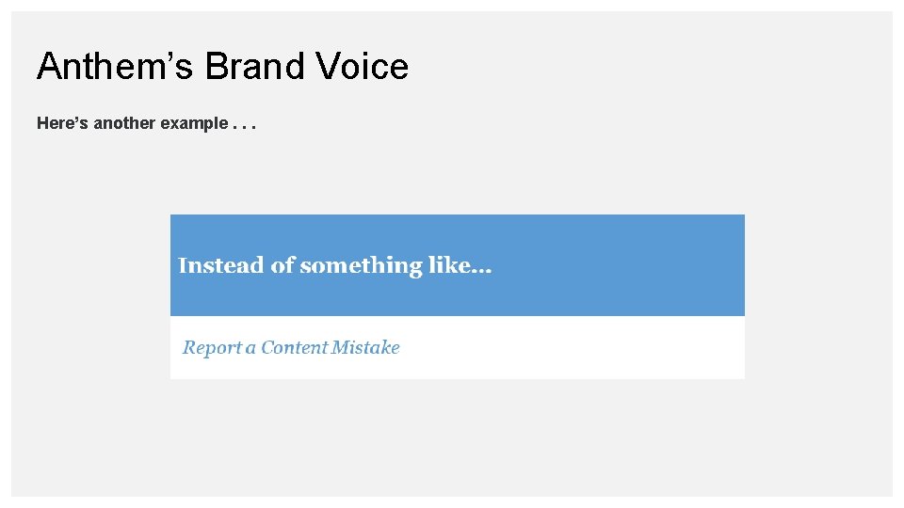
Task: Click the word "Anthem's" in the title
Action: (x=115, y=67)
